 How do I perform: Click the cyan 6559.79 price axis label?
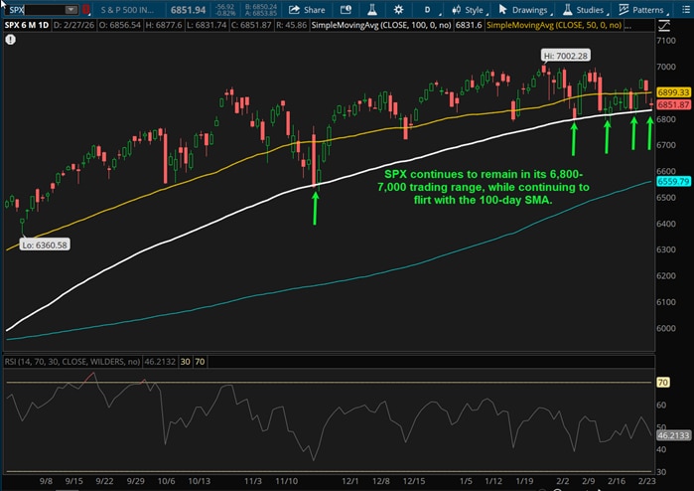coord(673,182)
